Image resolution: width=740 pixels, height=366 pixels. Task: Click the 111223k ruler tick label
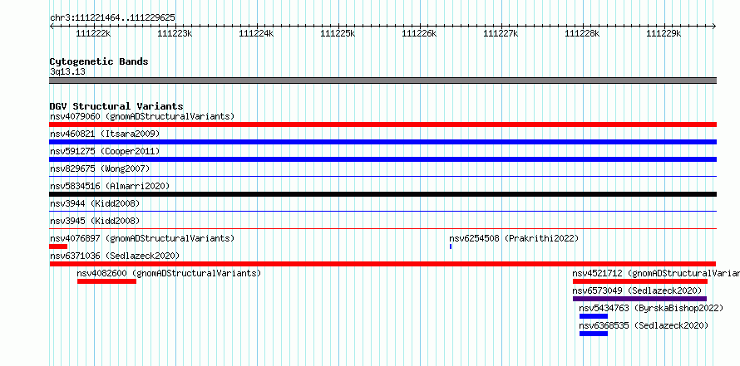(175, 33)
